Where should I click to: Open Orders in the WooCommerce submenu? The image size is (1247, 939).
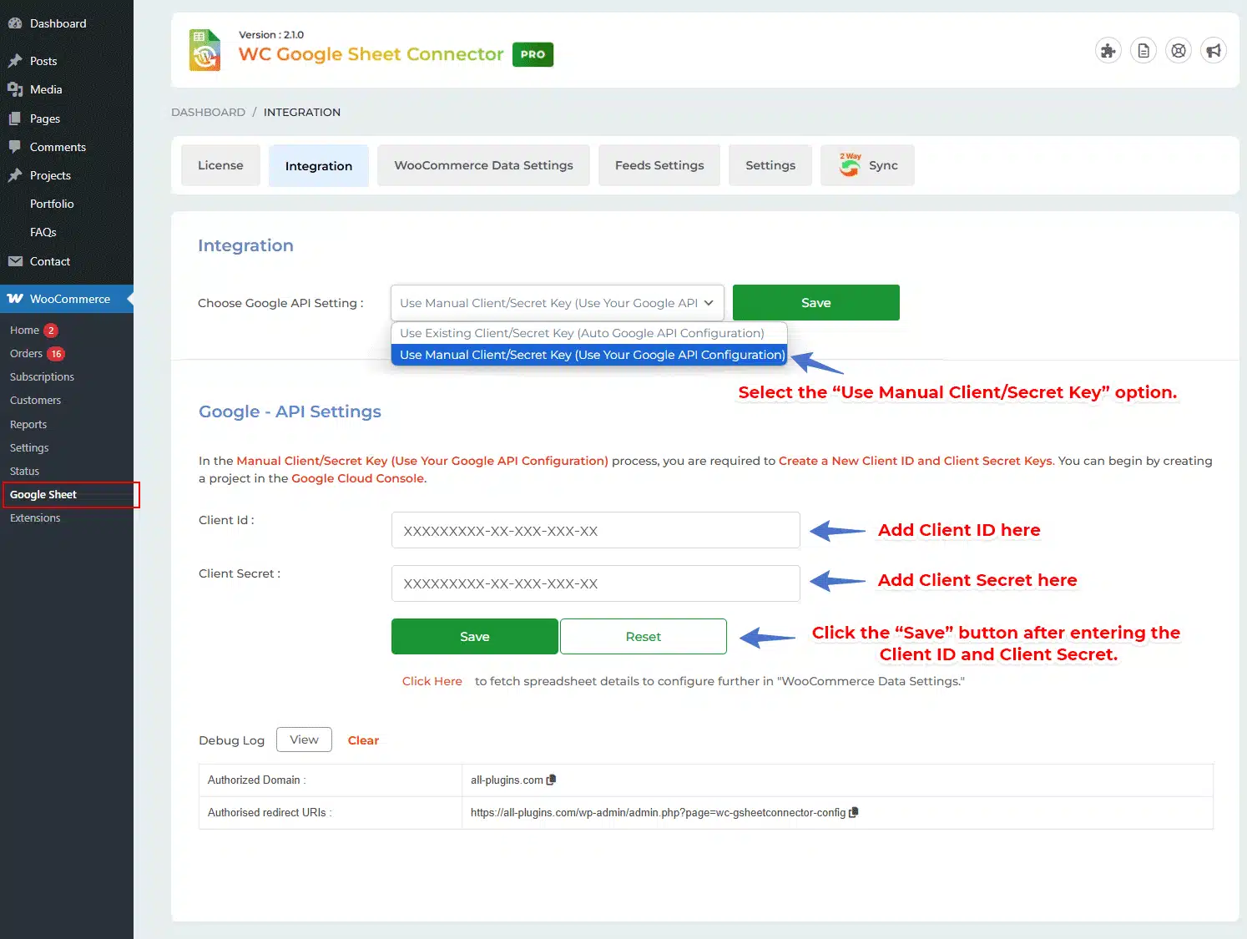point(26,354)
